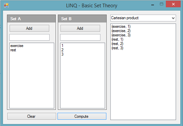Viewport: 183px width, 126px height.
Task: Click the Compute button
Action: 82,116
